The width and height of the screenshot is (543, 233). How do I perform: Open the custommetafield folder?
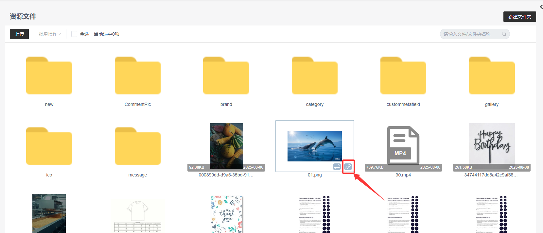(403, 76)
